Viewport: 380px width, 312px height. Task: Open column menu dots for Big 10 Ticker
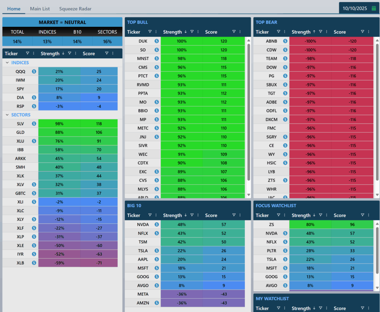tap(156, 215)
